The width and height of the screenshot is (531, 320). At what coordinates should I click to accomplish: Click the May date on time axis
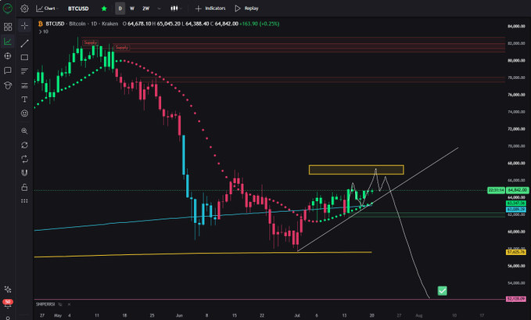(58, 315)
